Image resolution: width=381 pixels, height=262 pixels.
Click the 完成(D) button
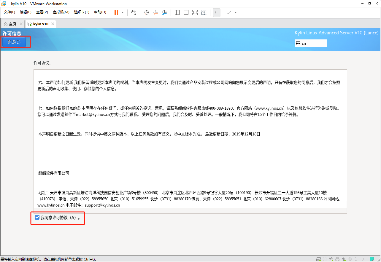pos(14,42)
